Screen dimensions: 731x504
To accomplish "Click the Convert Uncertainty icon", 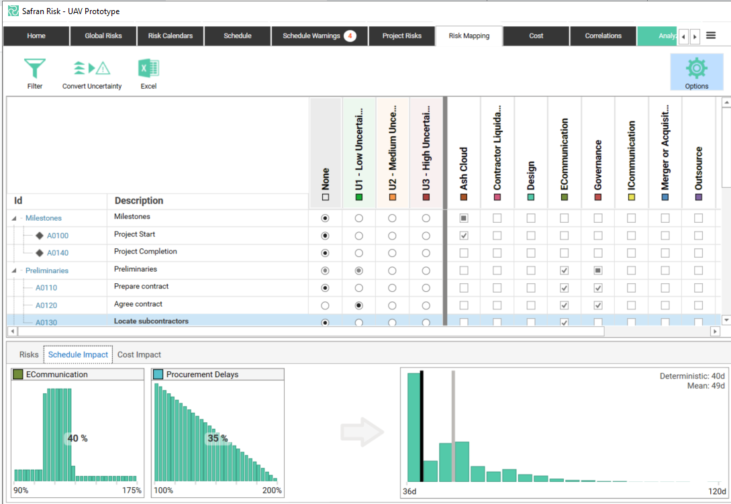I will pos(92,73).
